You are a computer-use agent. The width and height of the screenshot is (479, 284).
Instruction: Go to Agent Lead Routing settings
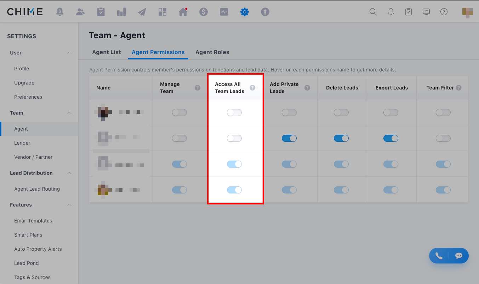pyautogui.click(x=37, y=189)
